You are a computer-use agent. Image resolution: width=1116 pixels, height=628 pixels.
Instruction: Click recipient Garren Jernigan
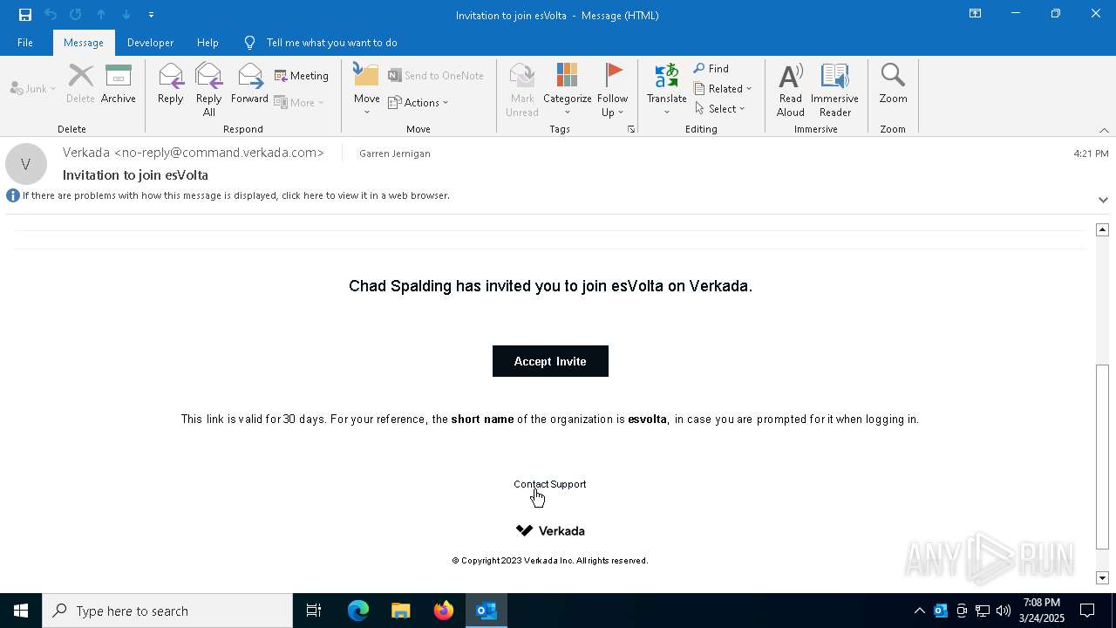(x=395, y=154)
